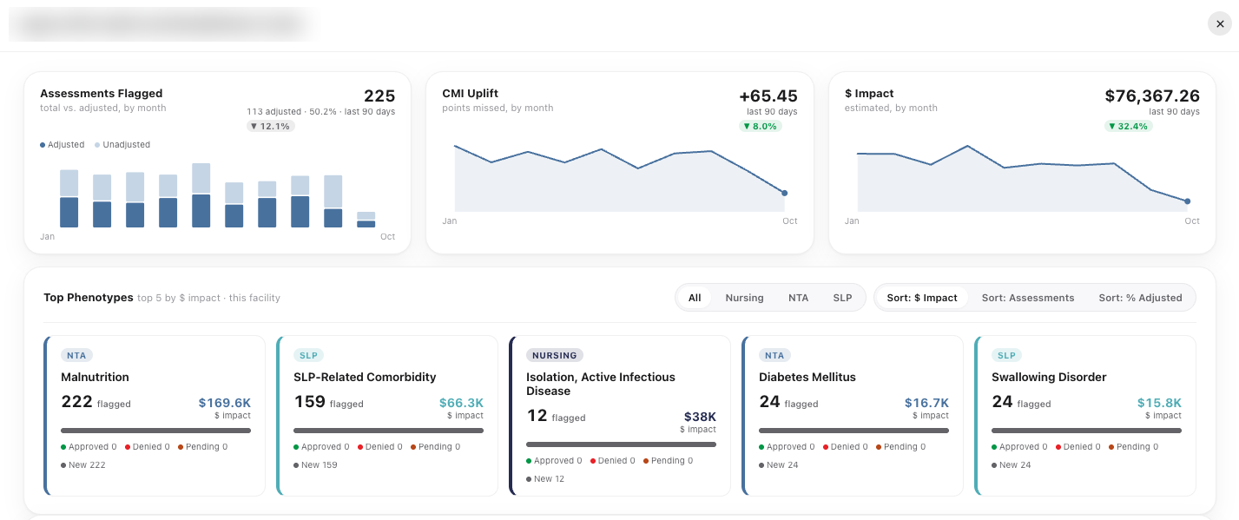Click the $15.8K impact value
The width and height of the screenshot is (1239, 520).
[1159, 403]
